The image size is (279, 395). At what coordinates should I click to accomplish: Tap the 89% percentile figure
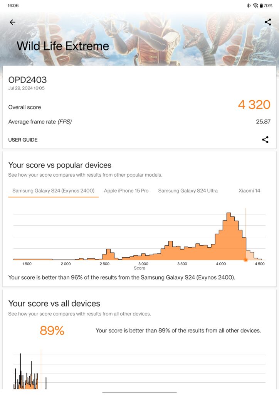point(52,331)
